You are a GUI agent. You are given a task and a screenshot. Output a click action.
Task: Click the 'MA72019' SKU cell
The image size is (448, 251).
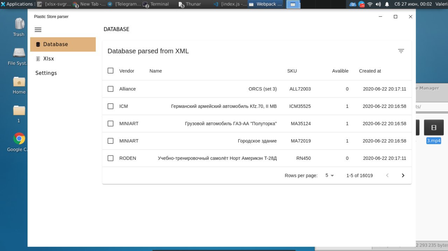301,141
